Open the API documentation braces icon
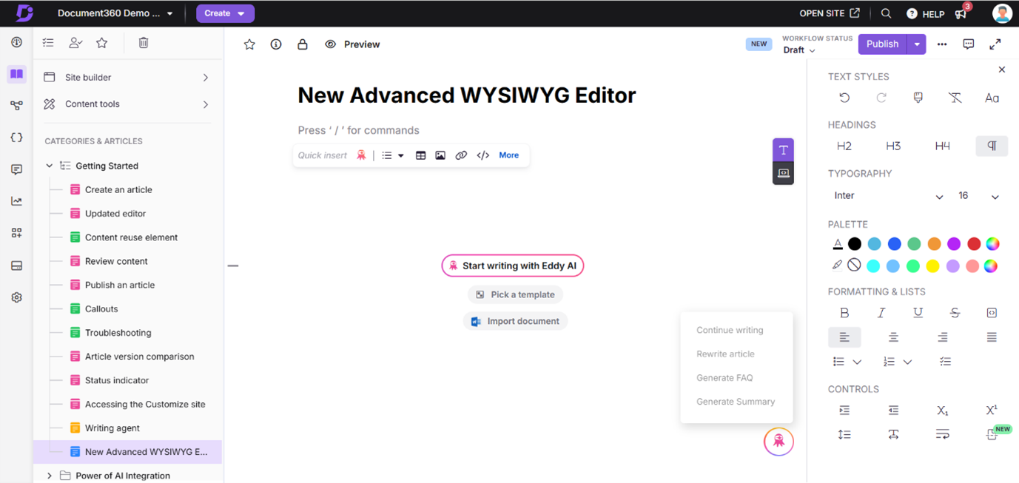1019x483 pixels. (16, 138)
